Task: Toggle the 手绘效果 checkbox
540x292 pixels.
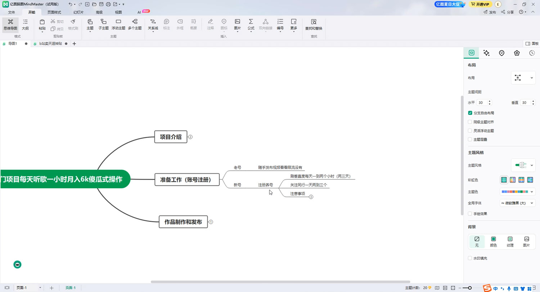Action: coord(470,214)
